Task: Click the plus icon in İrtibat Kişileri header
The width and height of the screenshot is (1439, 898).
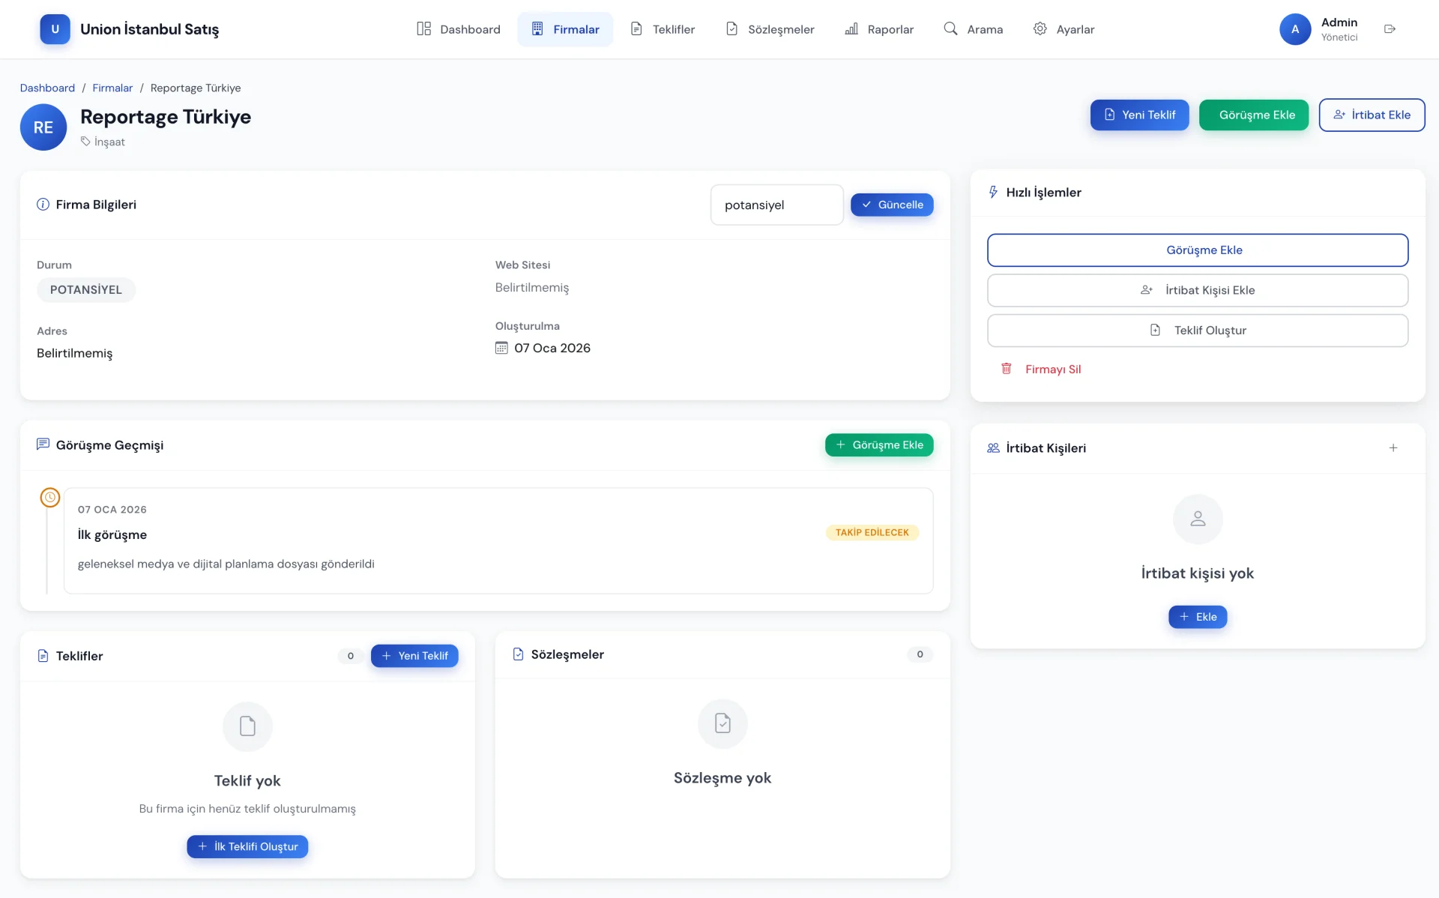Action: tap(1393, 448)
